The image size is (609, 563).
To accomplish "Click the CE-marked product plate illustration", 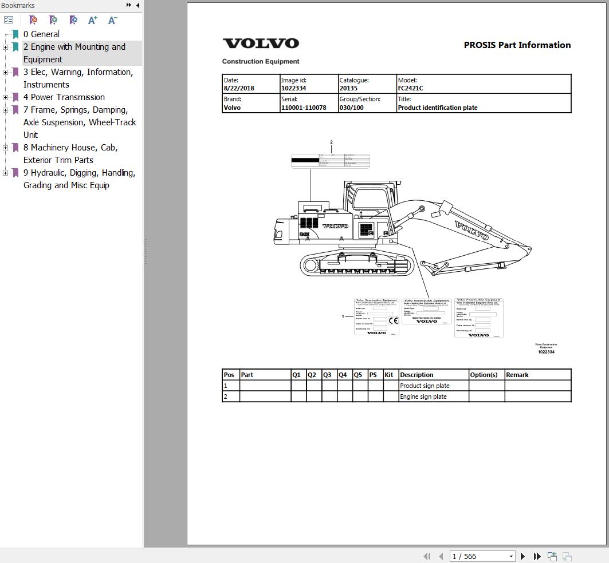I will click(376, 316).
